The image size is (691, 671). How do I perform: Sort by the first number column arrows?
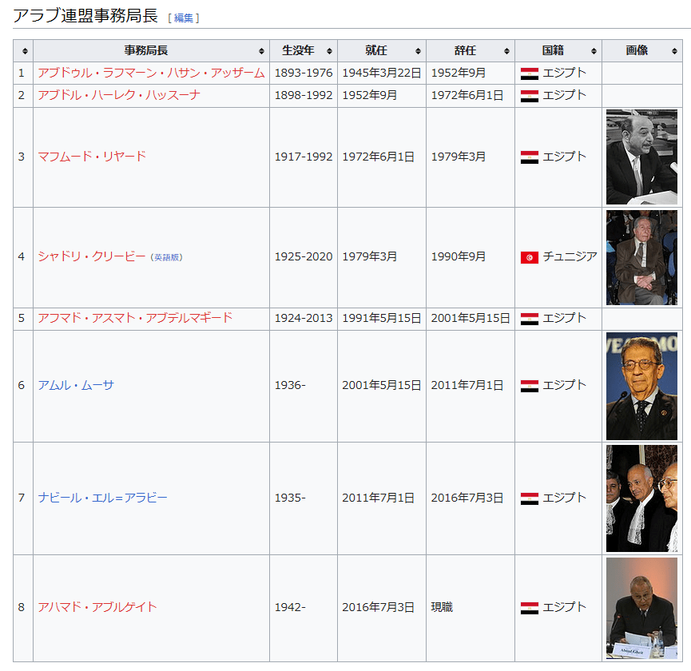point(26,51)
